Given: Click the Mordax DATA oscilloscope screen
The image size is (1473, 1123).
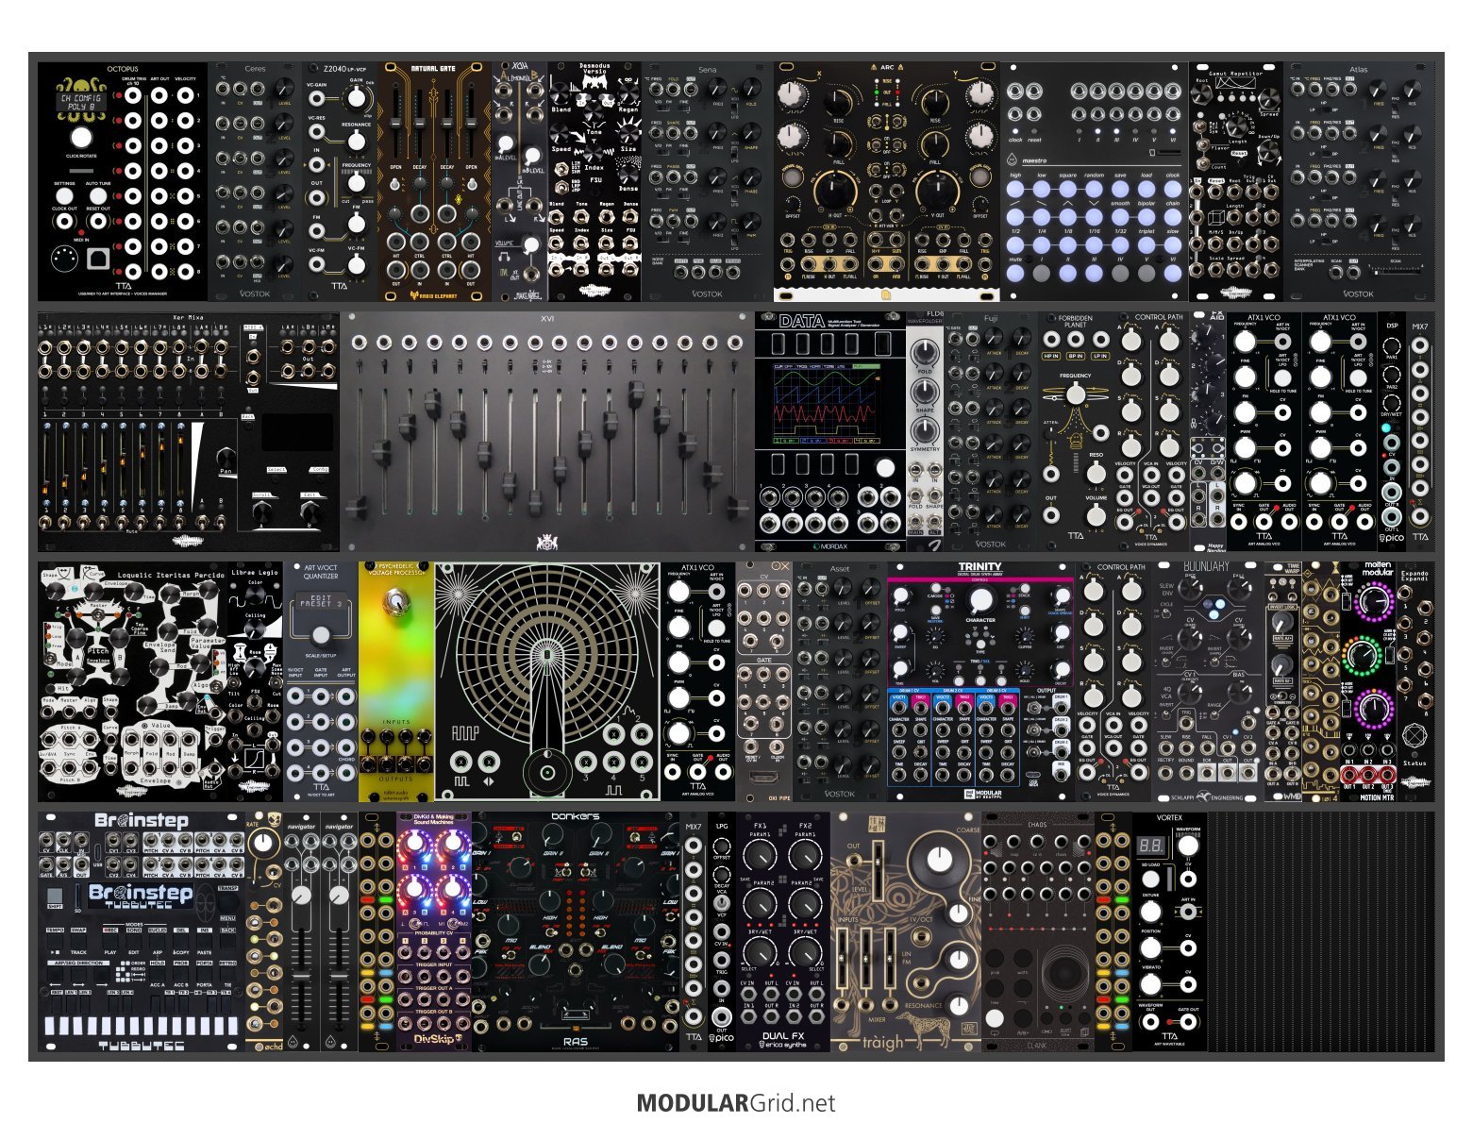Looking at the screenshot, I should [x=825, y=403].
